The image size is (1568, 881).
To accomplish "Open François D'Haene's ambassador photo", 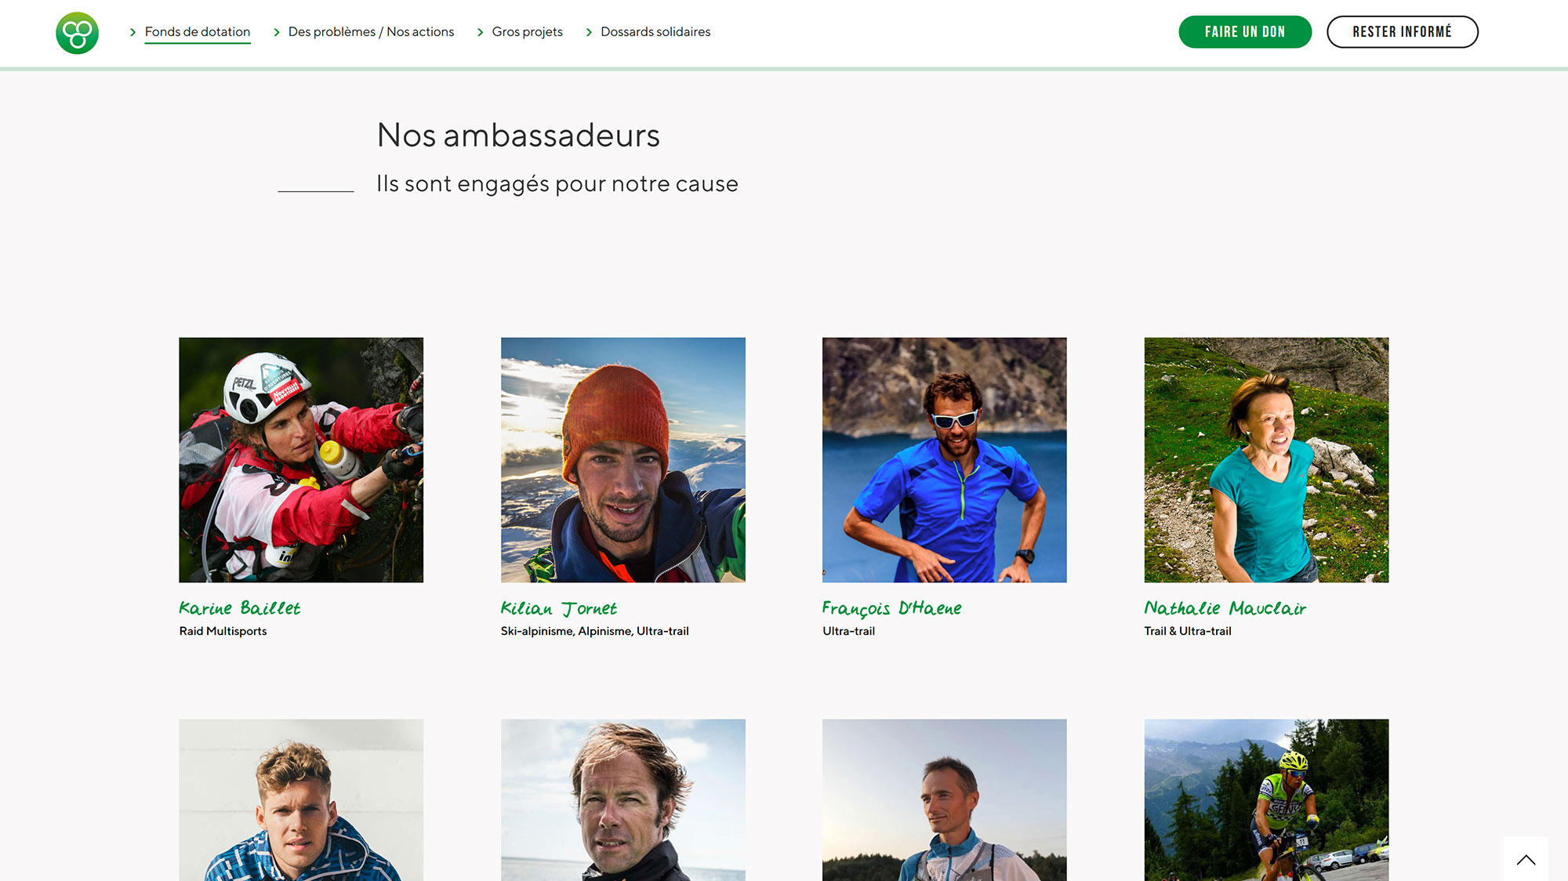I will [944, 460].
